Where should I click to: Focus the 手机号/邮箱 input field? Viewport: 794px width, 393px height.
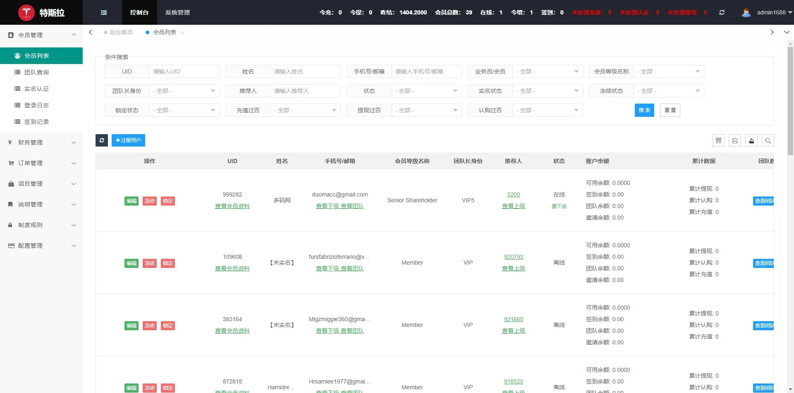click(426, 71)
